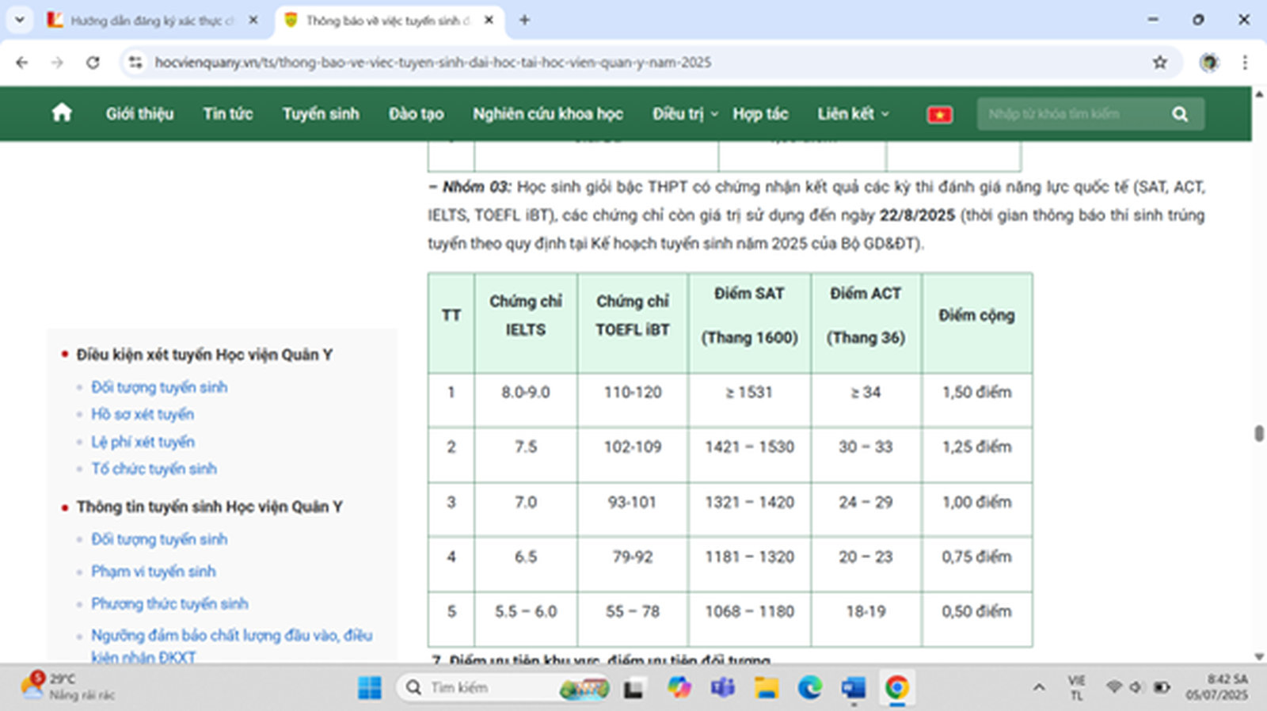Viewport: 1267px width, 711px height.
Task: Open Microsoft Word from taskbar
Action: 853,687
